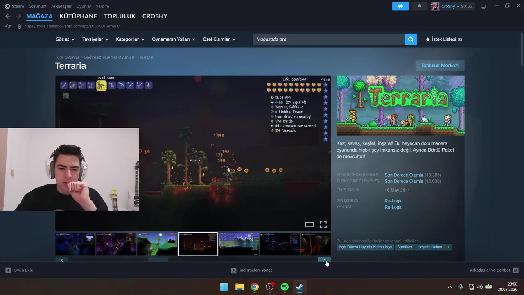Screen dimensions: 524x295
Task: Click the store search magnifier button
Action: click(411, 39)
